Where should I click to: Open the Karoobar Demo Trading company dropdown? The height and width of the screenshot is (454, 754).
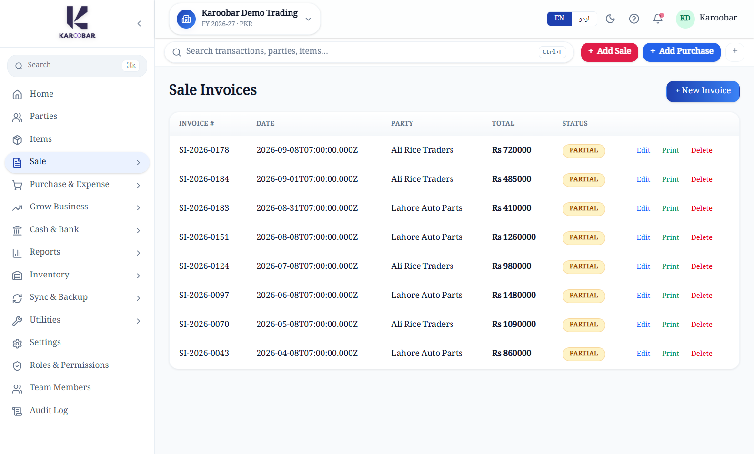[245, 19]
